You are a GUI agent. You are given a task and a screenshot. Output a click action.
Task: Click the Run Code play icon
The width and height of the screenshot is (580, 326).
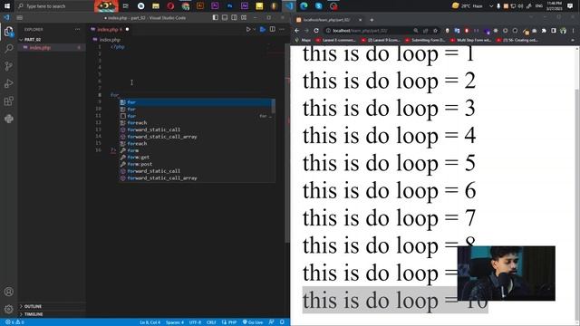tap(248, 29)
